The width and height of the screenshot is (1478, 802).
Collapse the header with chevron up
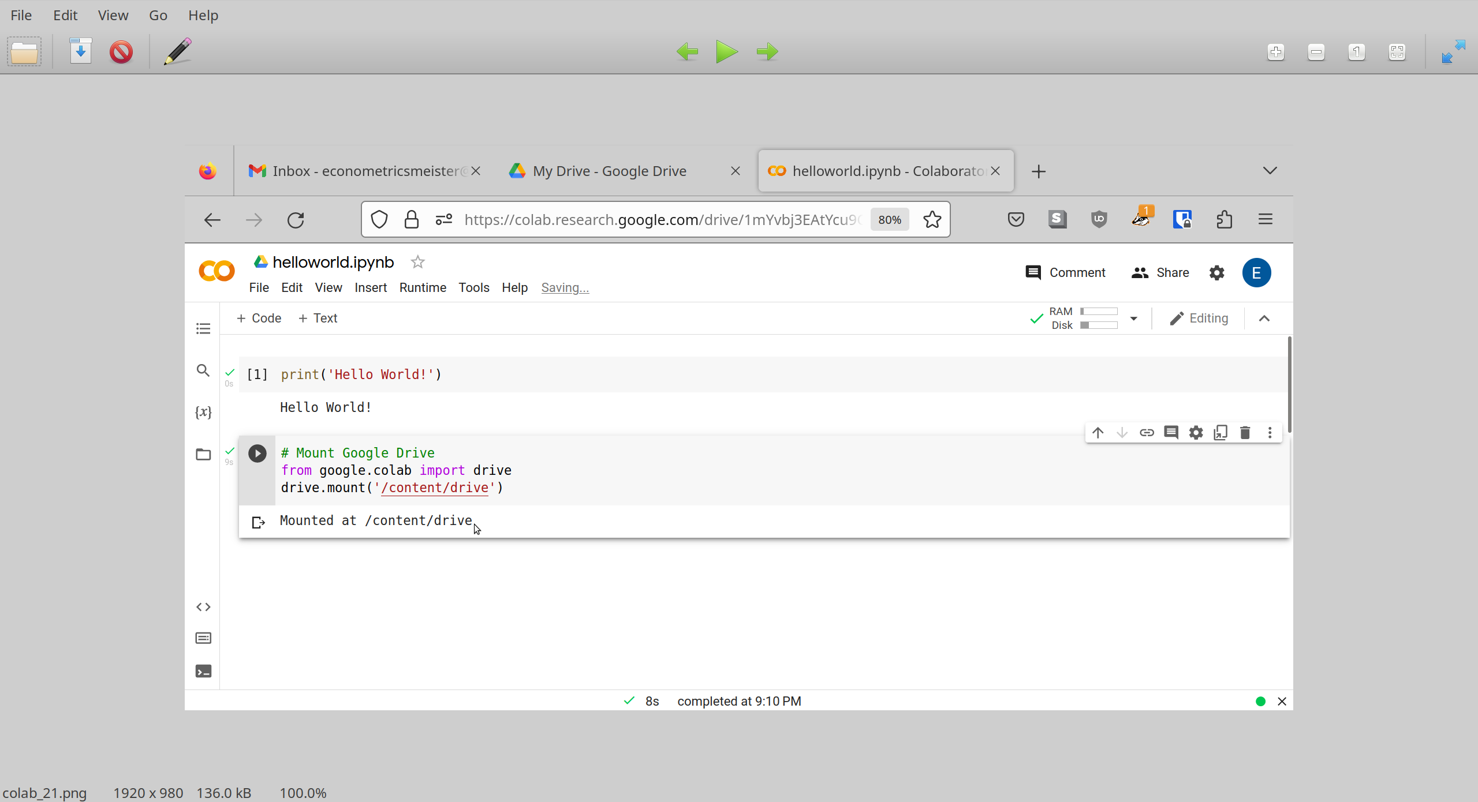click(x=1264, y=318)
